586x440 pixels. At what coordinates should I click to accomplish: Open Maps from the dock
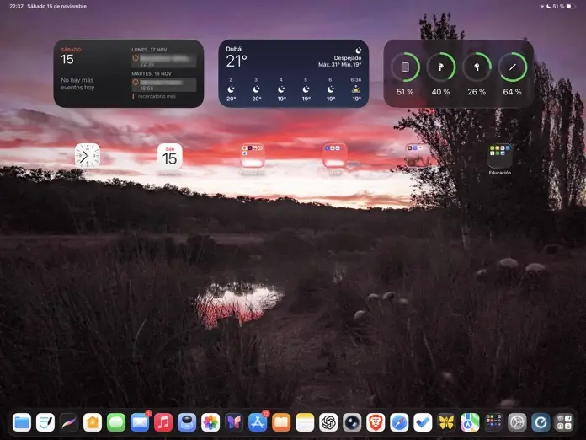[470, 422]
